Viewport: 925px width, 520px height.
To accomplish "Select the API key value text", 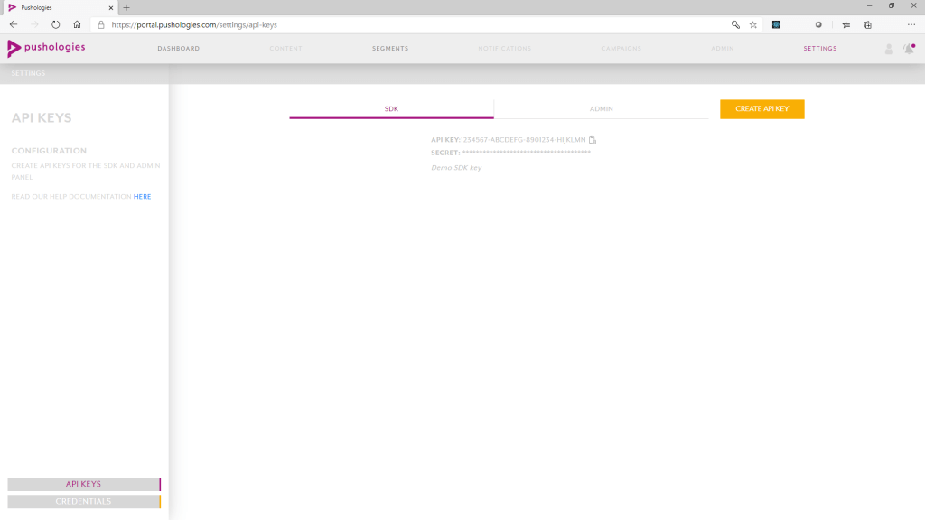I will coord(523,140).
